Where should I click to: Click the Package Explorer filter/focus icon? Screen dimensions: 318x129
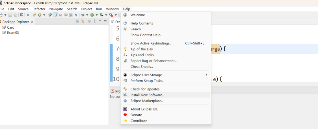pos(90,21)
